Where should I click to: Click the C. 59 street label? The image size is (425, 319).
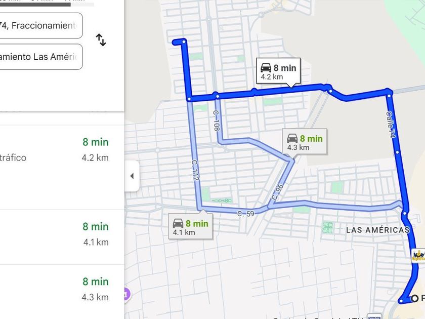[246, 214]
